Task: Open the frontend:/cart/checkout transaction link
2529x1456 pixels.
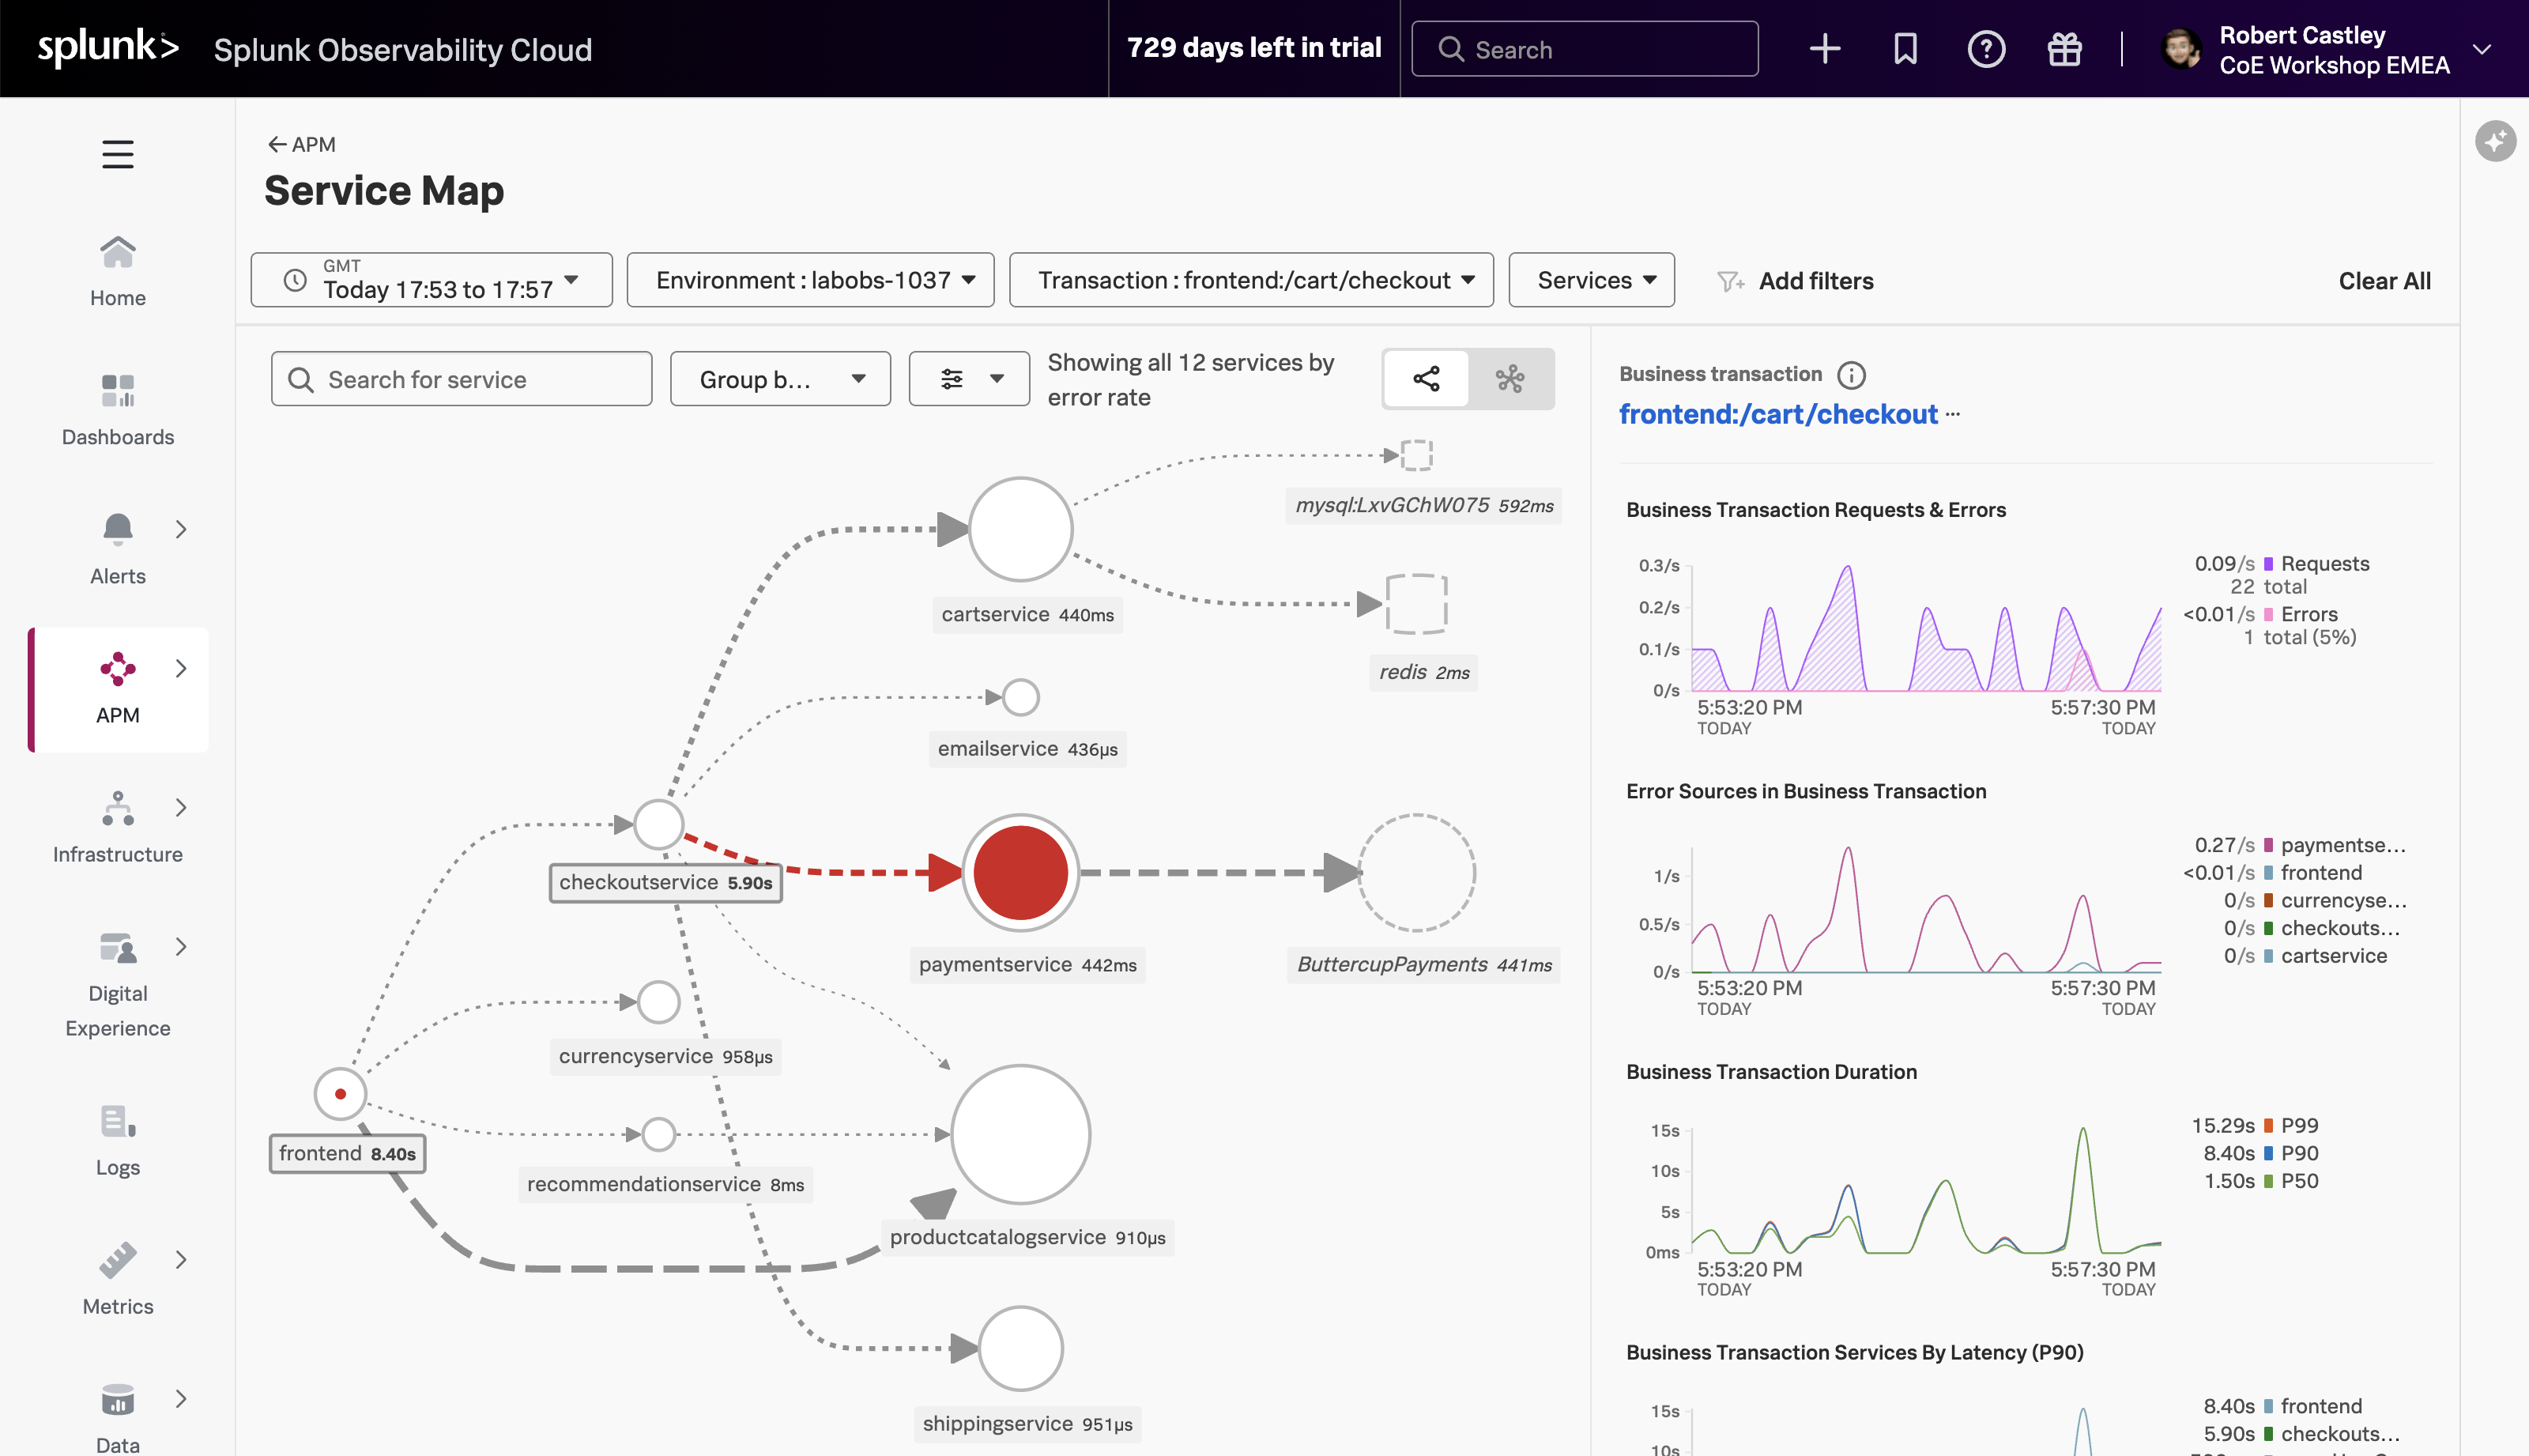Action: pyautogui.click(x=1777, y=414)
